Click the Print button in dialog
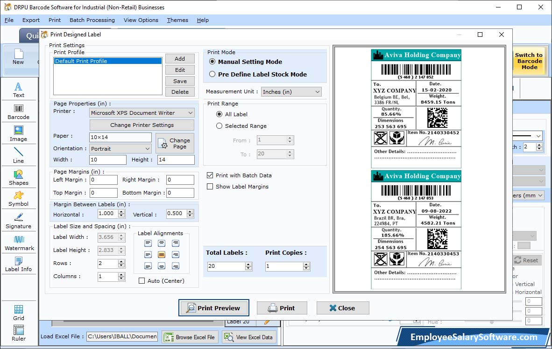552x349 pixels. [x=282, y=308]
